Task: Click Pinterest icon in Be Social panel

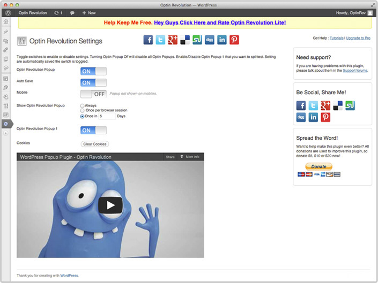Action: pyautogui.click(x=325, y=117)
